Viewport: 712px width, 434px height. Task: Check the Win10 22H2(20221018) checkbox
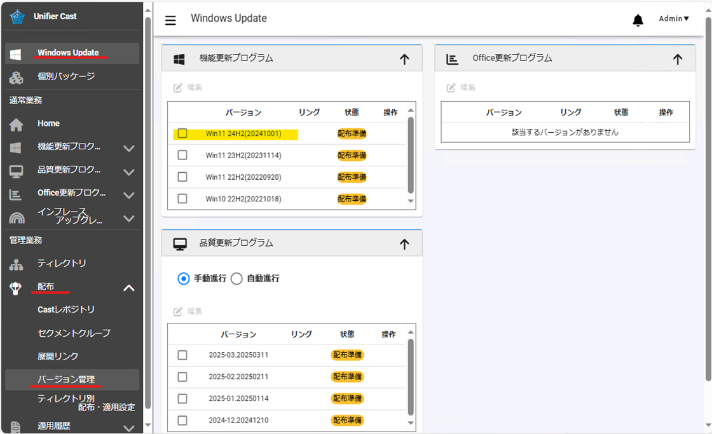(x=182, y=199)
